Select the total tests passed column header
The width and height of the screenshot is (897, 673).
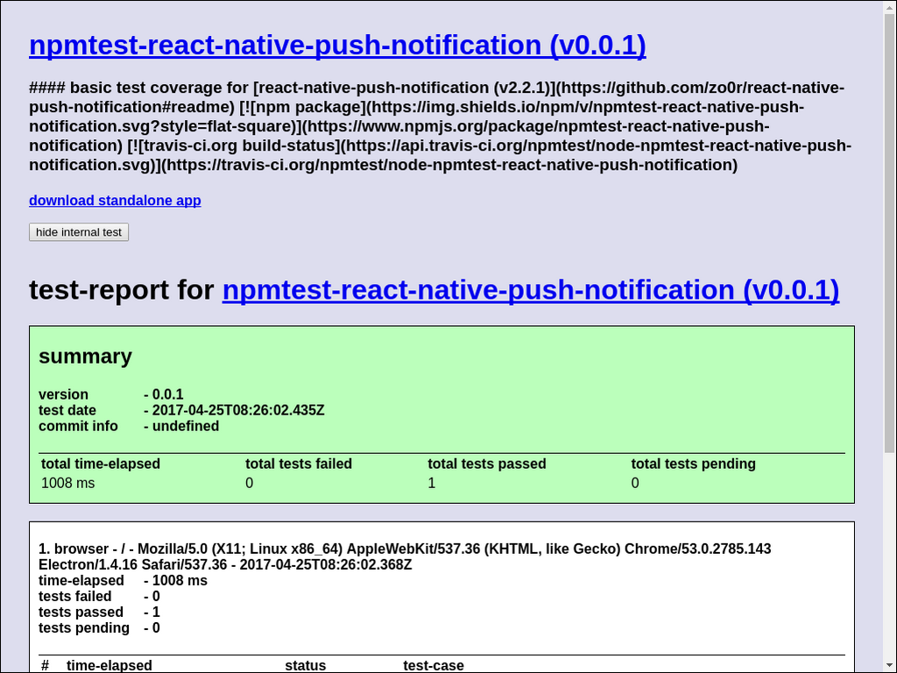[486, 464]
